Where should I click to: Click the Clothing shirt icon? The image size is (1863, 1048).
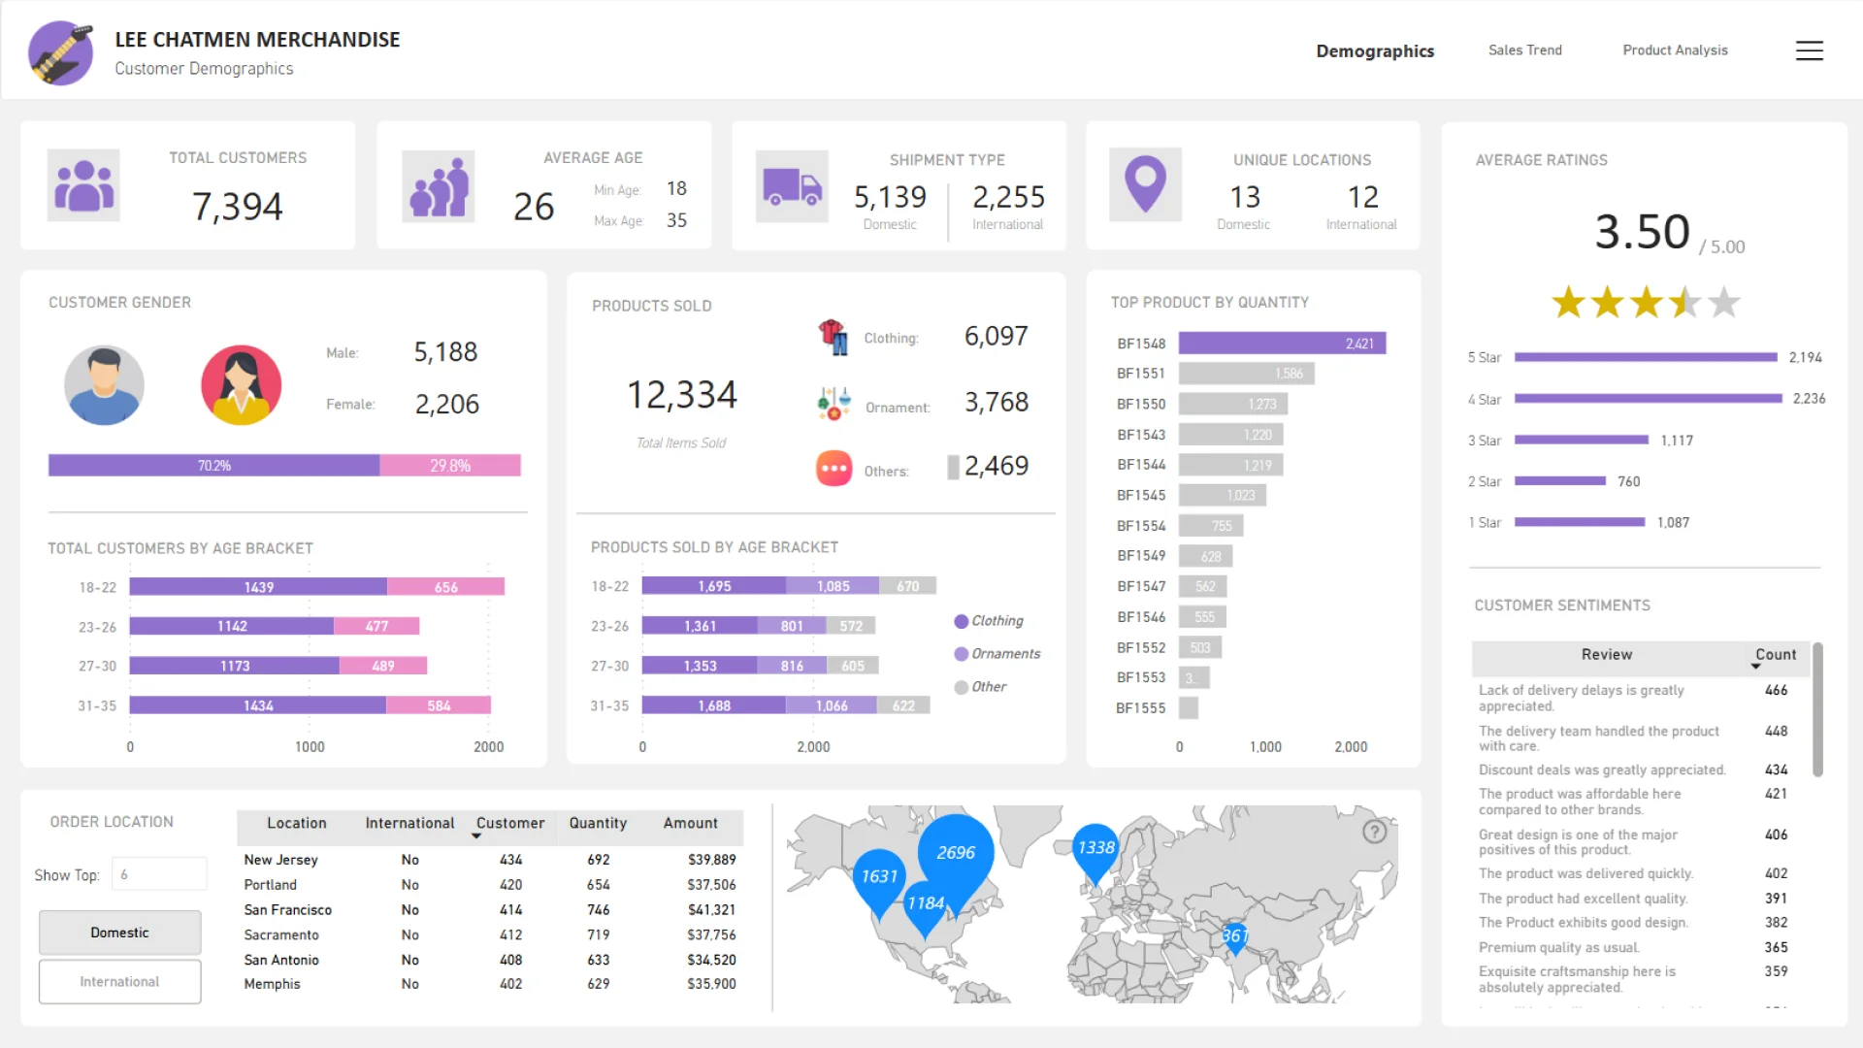(833, 337)
